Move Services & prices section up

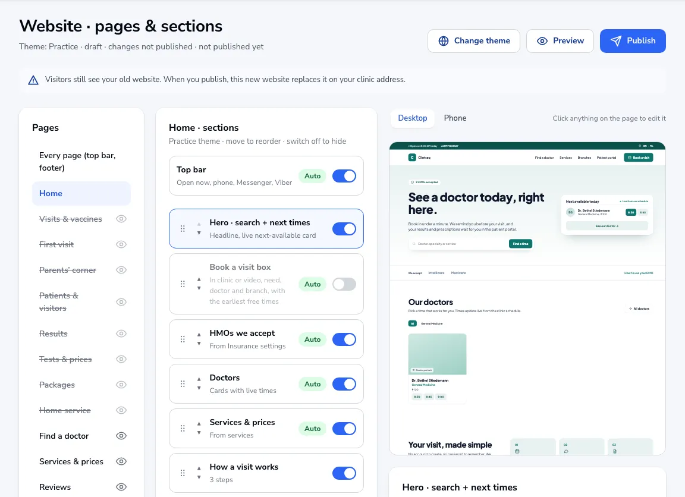199,424
